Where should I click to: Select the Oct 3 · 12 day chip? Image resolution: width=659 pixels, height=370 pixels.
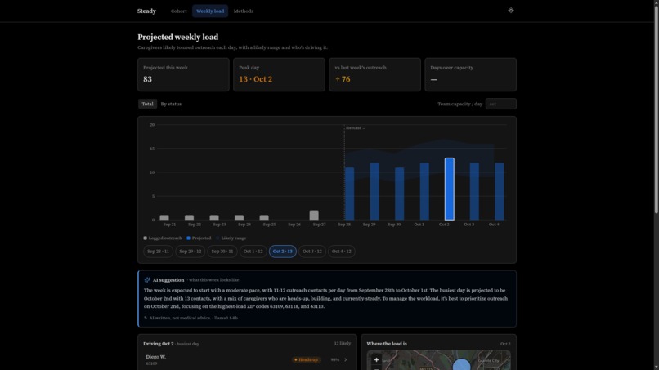click(x=312, y=251)
